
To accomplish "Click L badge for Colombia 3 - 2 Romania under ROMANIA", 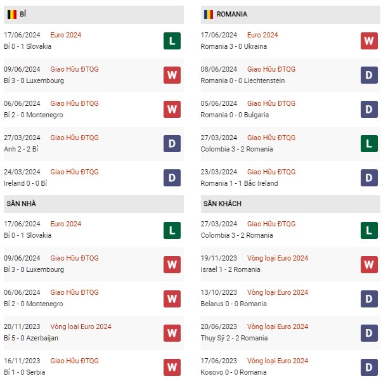I will pyautogui.click(x=369, y=143).
